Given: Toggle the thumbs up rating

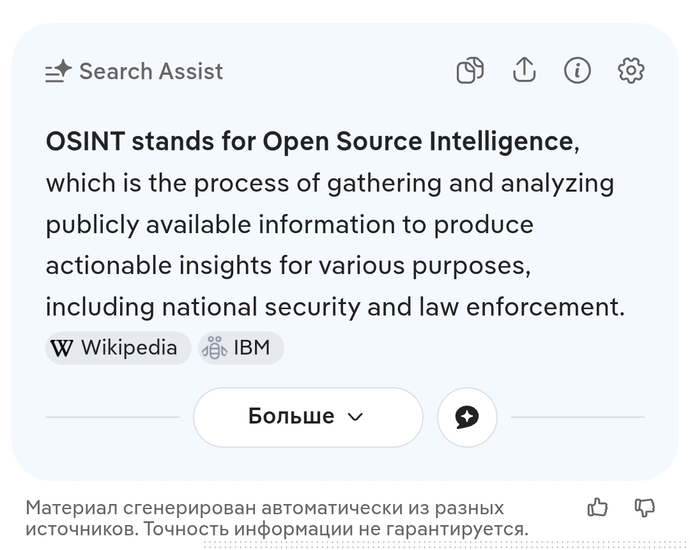Looking at the screenshot, I should click(x=598, y=508).
